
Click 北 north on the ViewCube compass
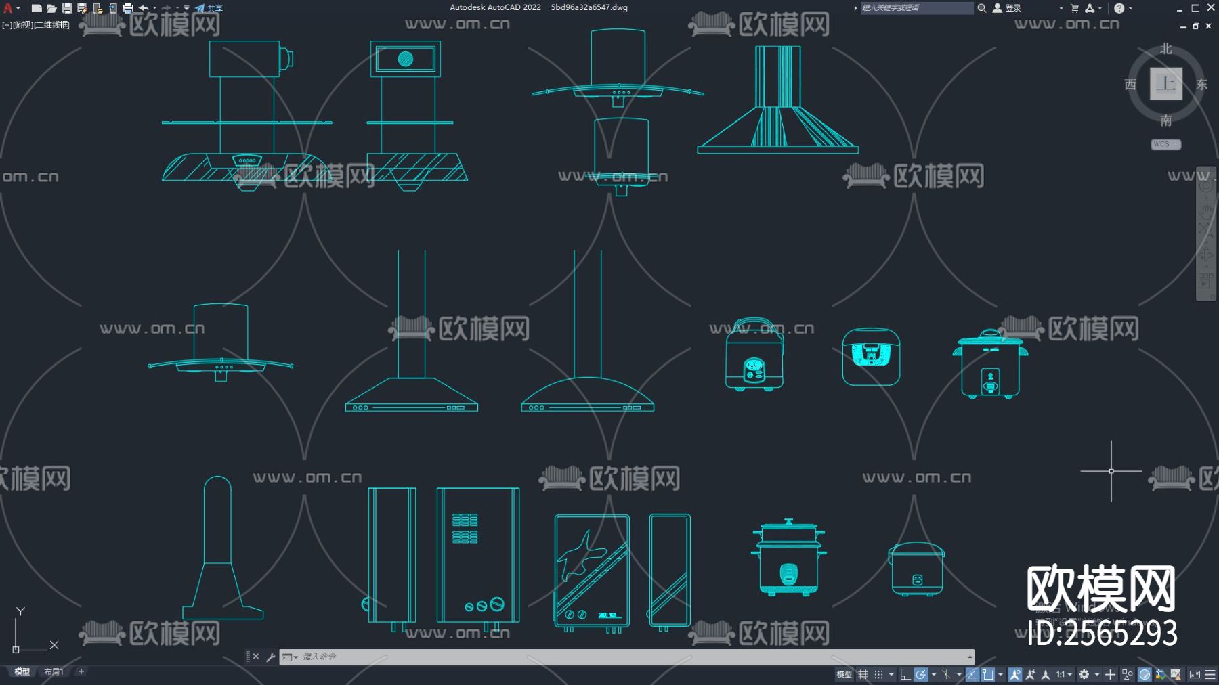1166,49
